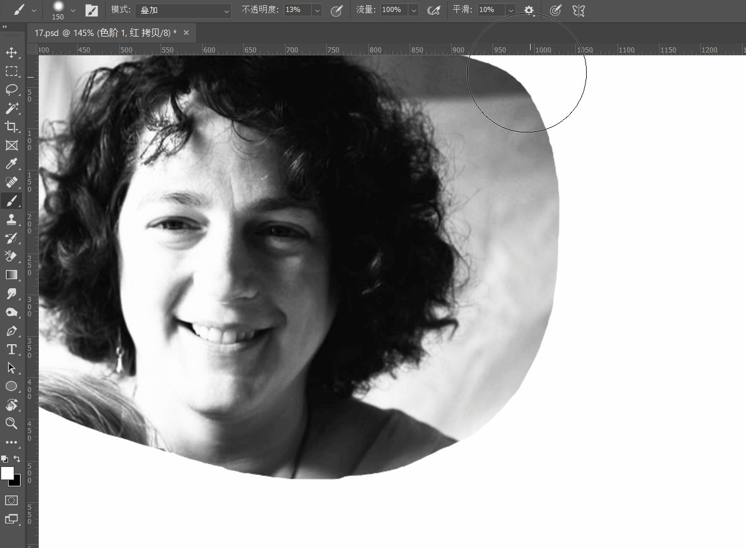Image resolution: width=746 pixels, height=548 pixels.
Task: Select the Horizontal Type tool
Action: tap(11, 349)
